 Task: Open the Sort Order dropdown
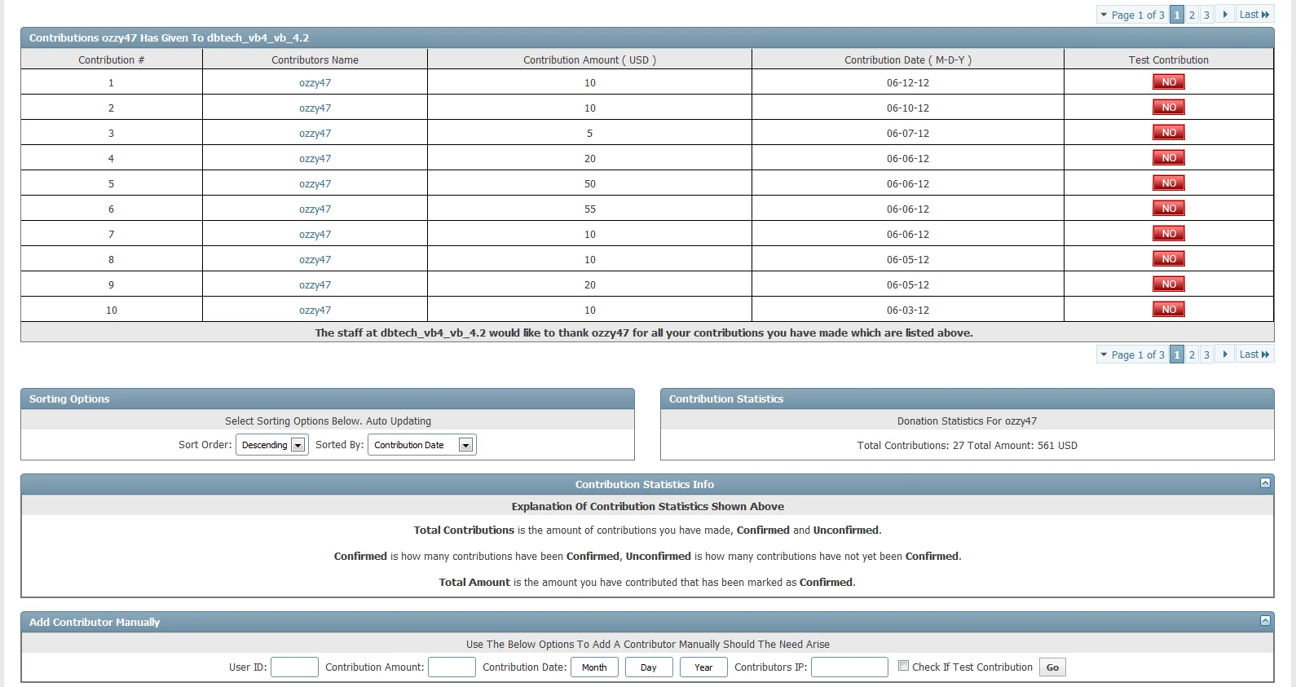272,445
